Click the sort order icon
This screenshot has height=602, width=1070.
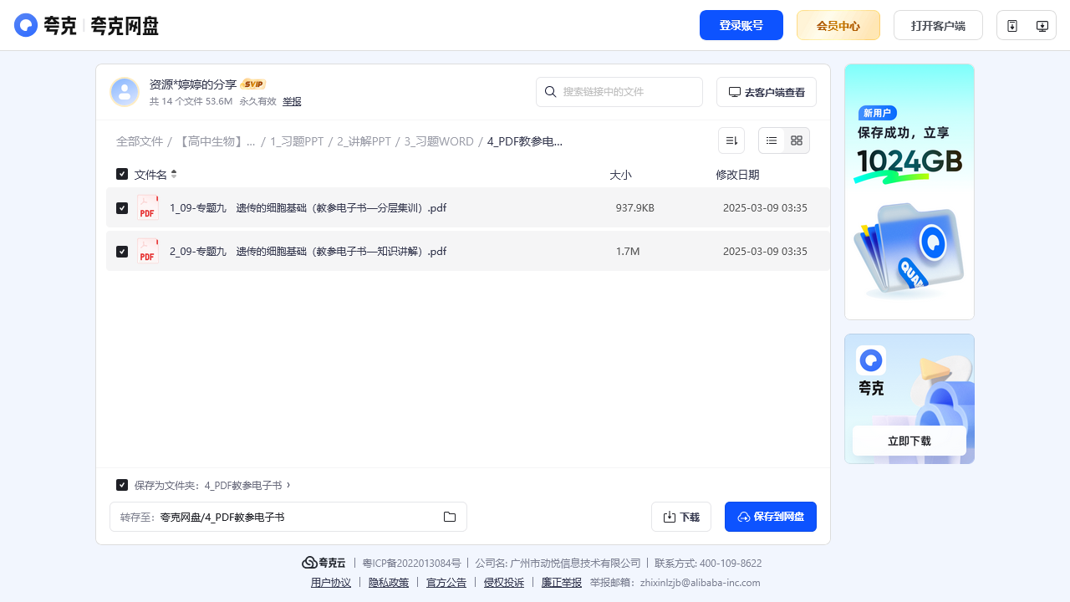731,140
